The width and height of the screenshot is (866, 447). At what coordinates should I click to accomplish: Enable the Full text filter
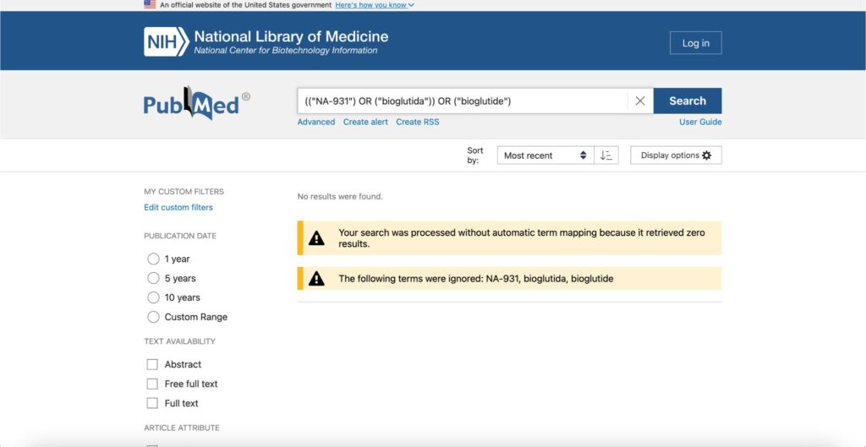point(152,403)
